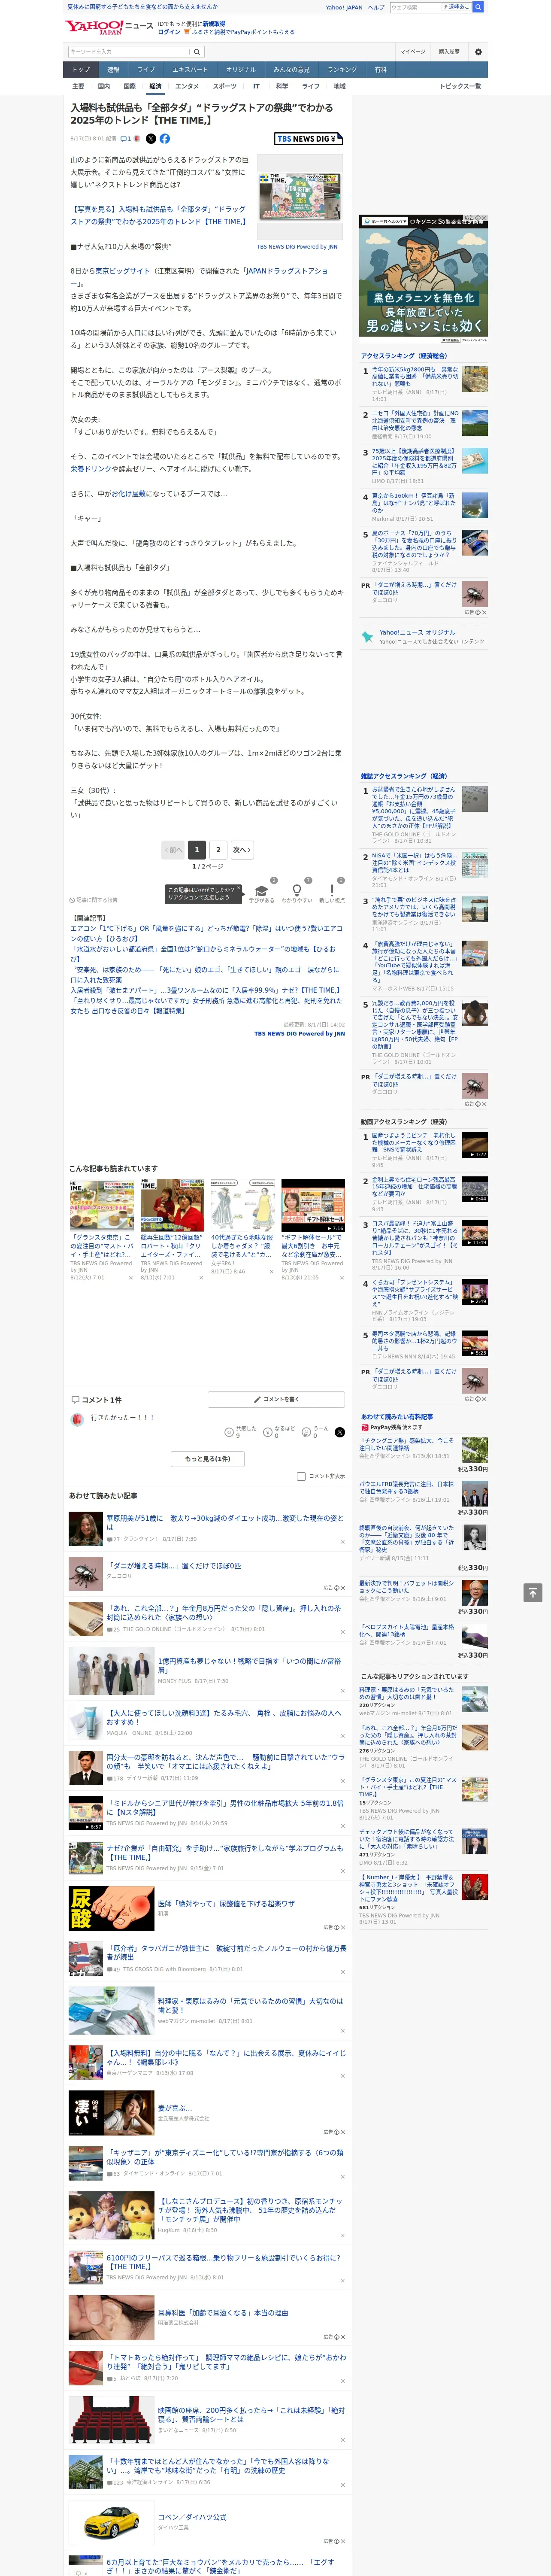Viewport: 551px width, 2576px height.
Task: Click 'もっと見る(1件)' comments button
Action: pos(208,1459)
